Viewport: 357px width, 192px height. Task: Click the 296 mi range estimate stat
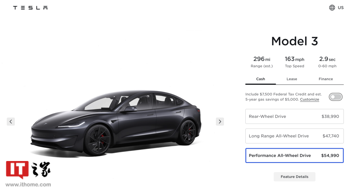point(262,62)
